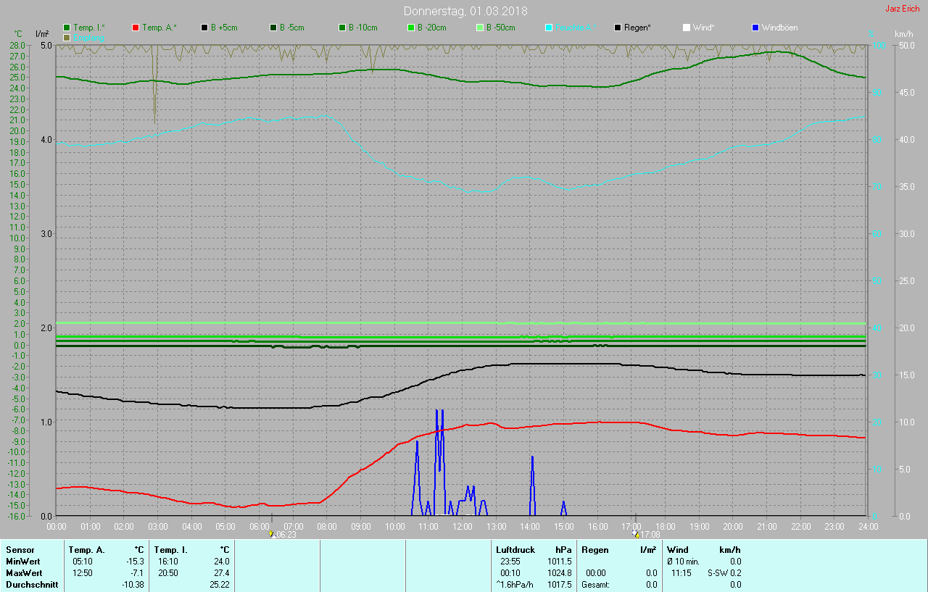Click the blue Windböen legend square
The image size is (928, 592).
(755, 28)
